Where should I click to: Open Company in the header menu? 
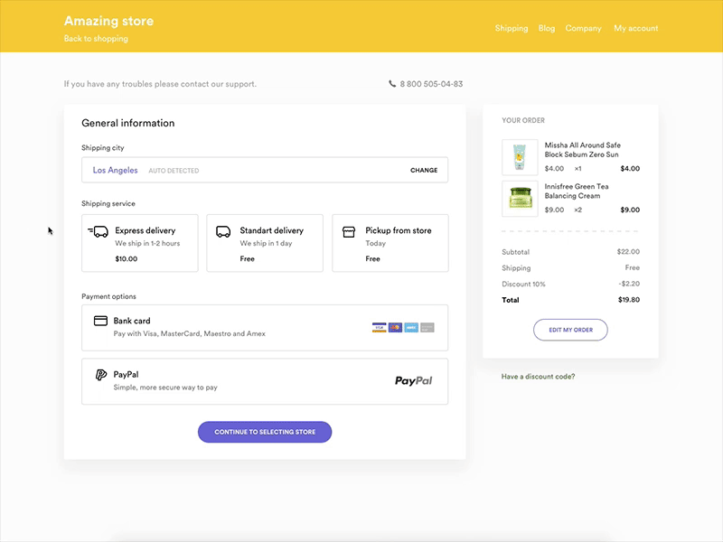[583, 28]
